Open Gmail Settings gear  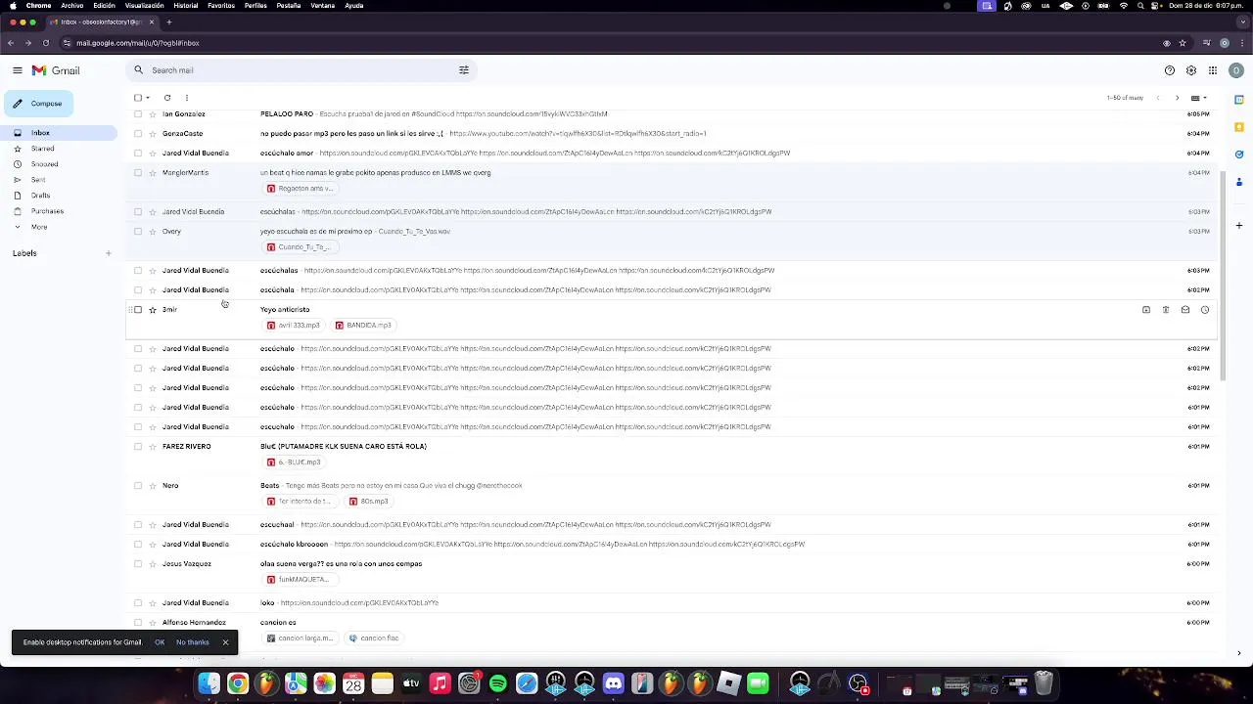(x=1191, y=70)
